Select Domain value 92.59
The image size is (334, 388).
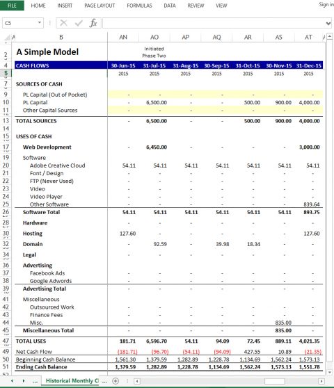[x=160, y=244]
